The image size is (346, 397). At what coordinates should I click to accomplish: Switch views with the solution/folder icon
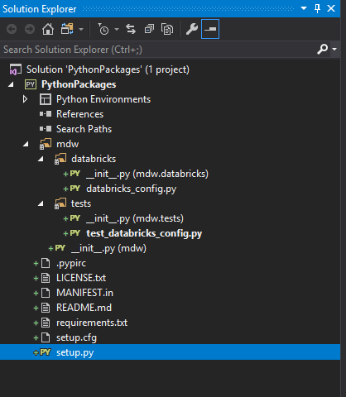67,29
